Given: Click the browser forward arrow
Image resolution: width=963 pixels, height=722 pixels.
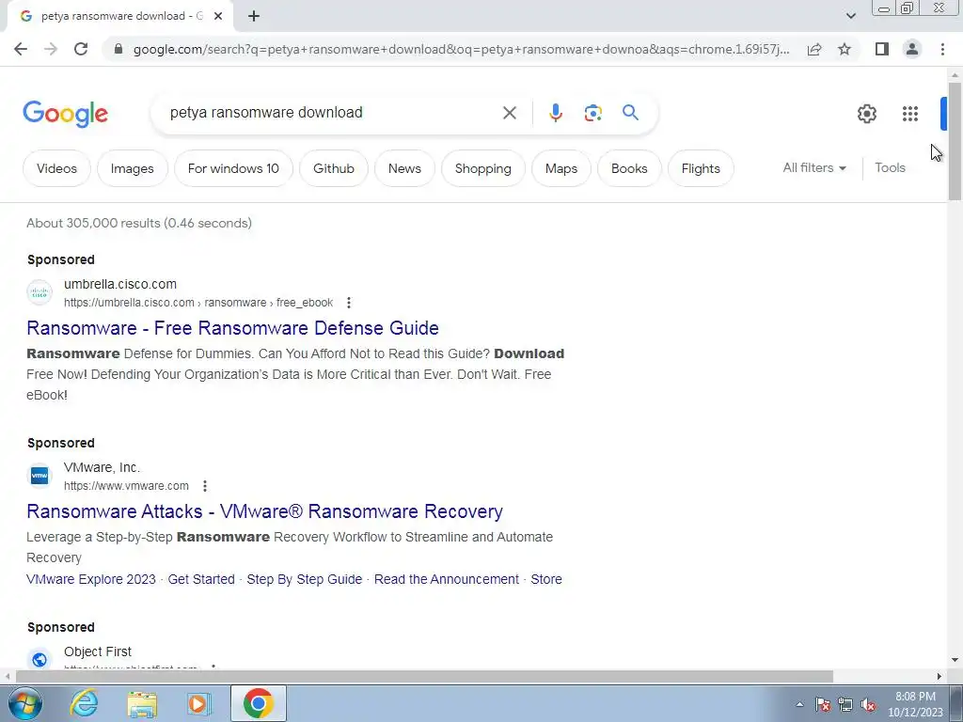Looking at the screenshot, I should coord(51,49).
